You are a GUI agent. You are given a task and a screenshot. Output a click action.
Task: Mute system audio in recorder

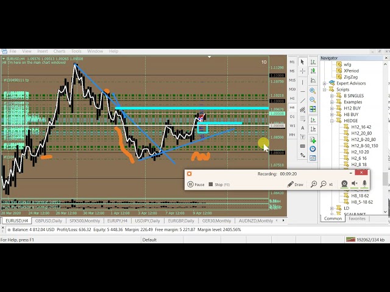355,184
